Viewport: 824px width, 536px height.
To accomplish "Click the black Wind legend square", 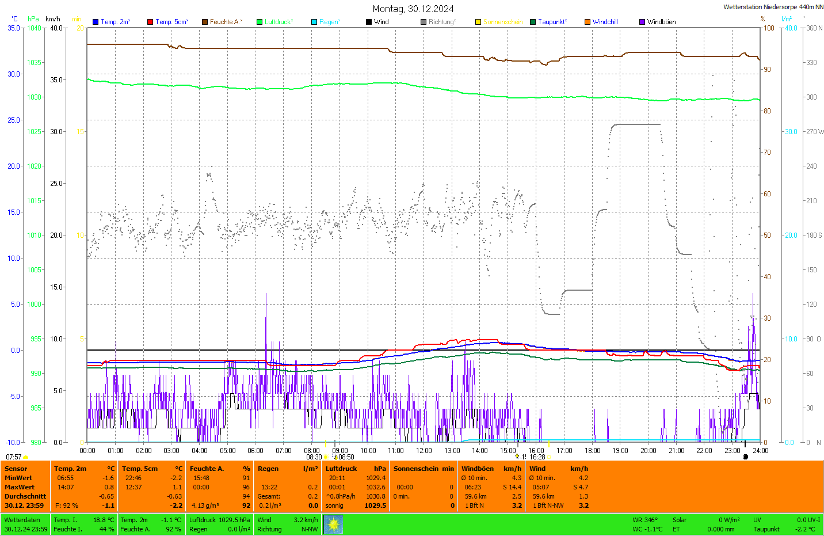I will 369,22.
